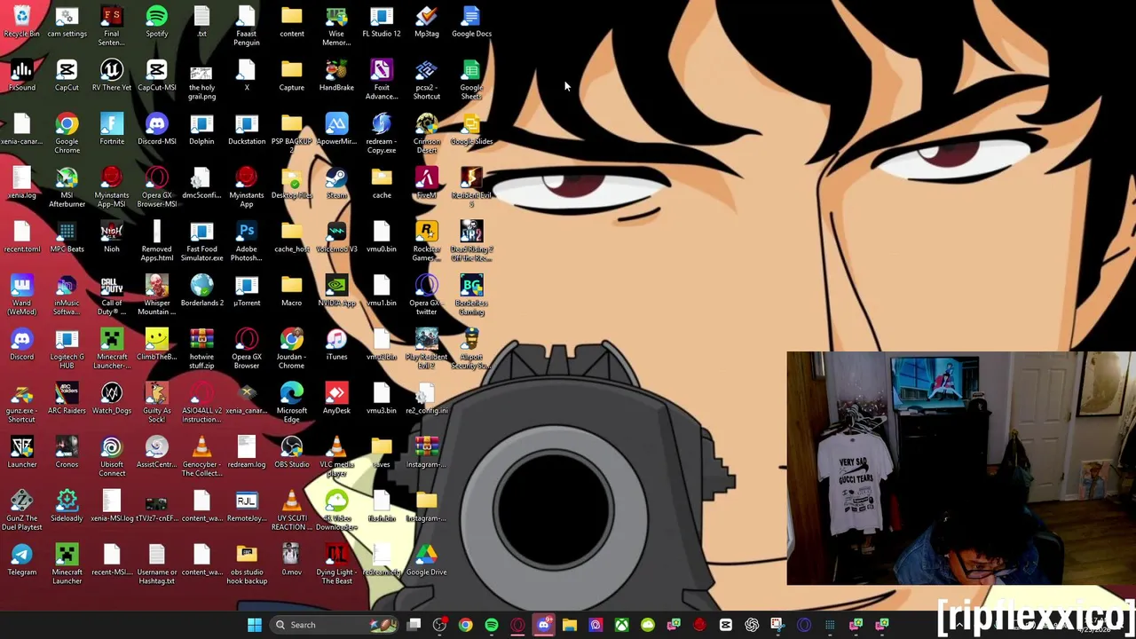
Task: Open the Cronos game shortcut
Action: point(67,452)
